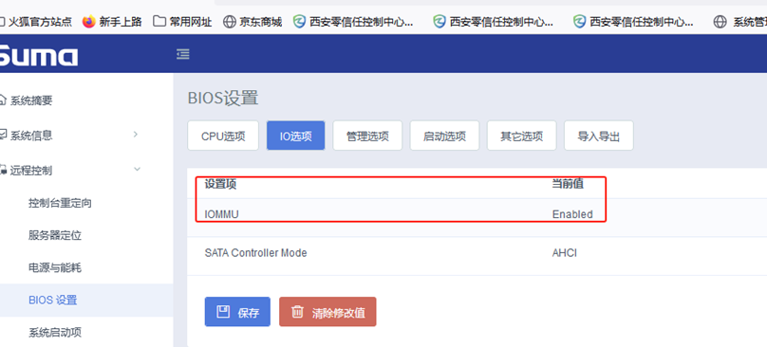Open the 管理选项 tab

tap(367, 136)
